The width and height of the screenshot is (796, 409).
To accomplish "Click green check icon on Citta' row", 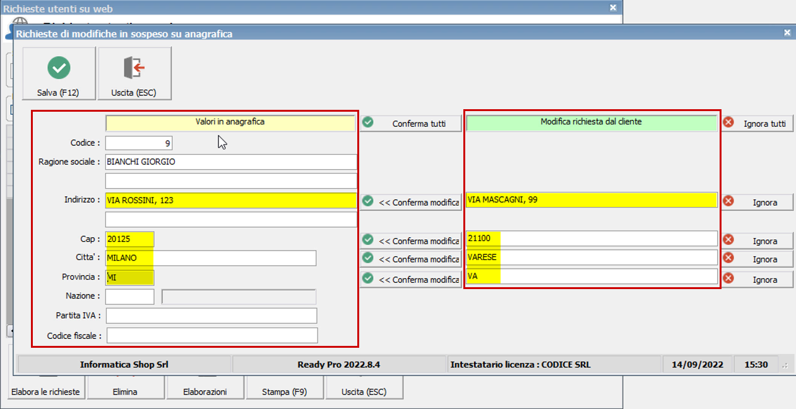I will [x=368, y=258].
